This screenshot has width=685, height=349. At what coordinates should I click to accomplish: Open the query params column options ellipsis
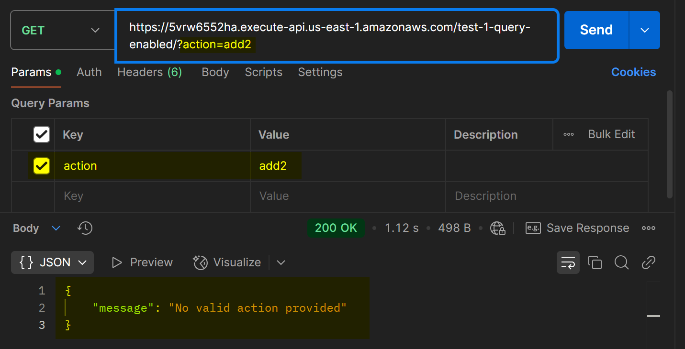[569, 135]
